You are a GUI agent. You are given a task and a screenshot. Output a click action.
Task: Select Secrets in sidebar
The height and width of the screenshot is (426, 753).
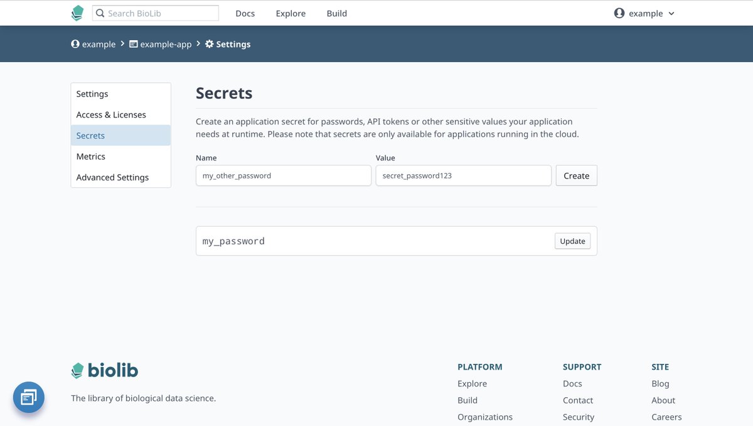[120, 135]
